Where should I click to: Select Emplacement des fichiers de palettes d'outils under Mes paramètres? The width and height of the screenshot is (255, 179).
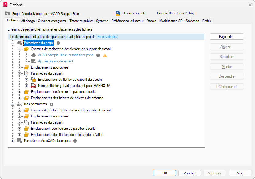[63, 129]
